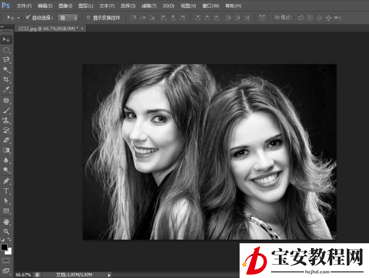Screen dimensions: 369x278
Task: Click the foreground black color swatch
Action: (x=4, y=247)
